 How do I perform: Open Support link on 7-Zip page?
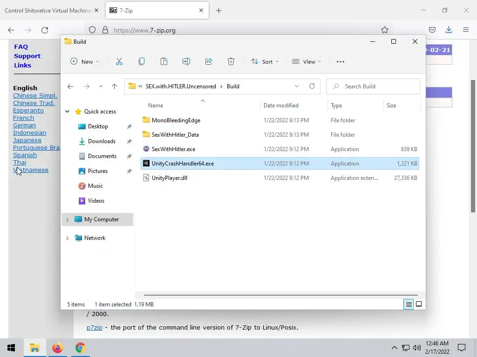pos(27,56)
